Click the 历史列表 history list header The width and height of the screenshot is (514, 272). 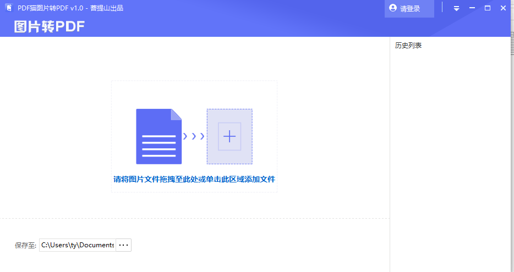click(408, 46)
